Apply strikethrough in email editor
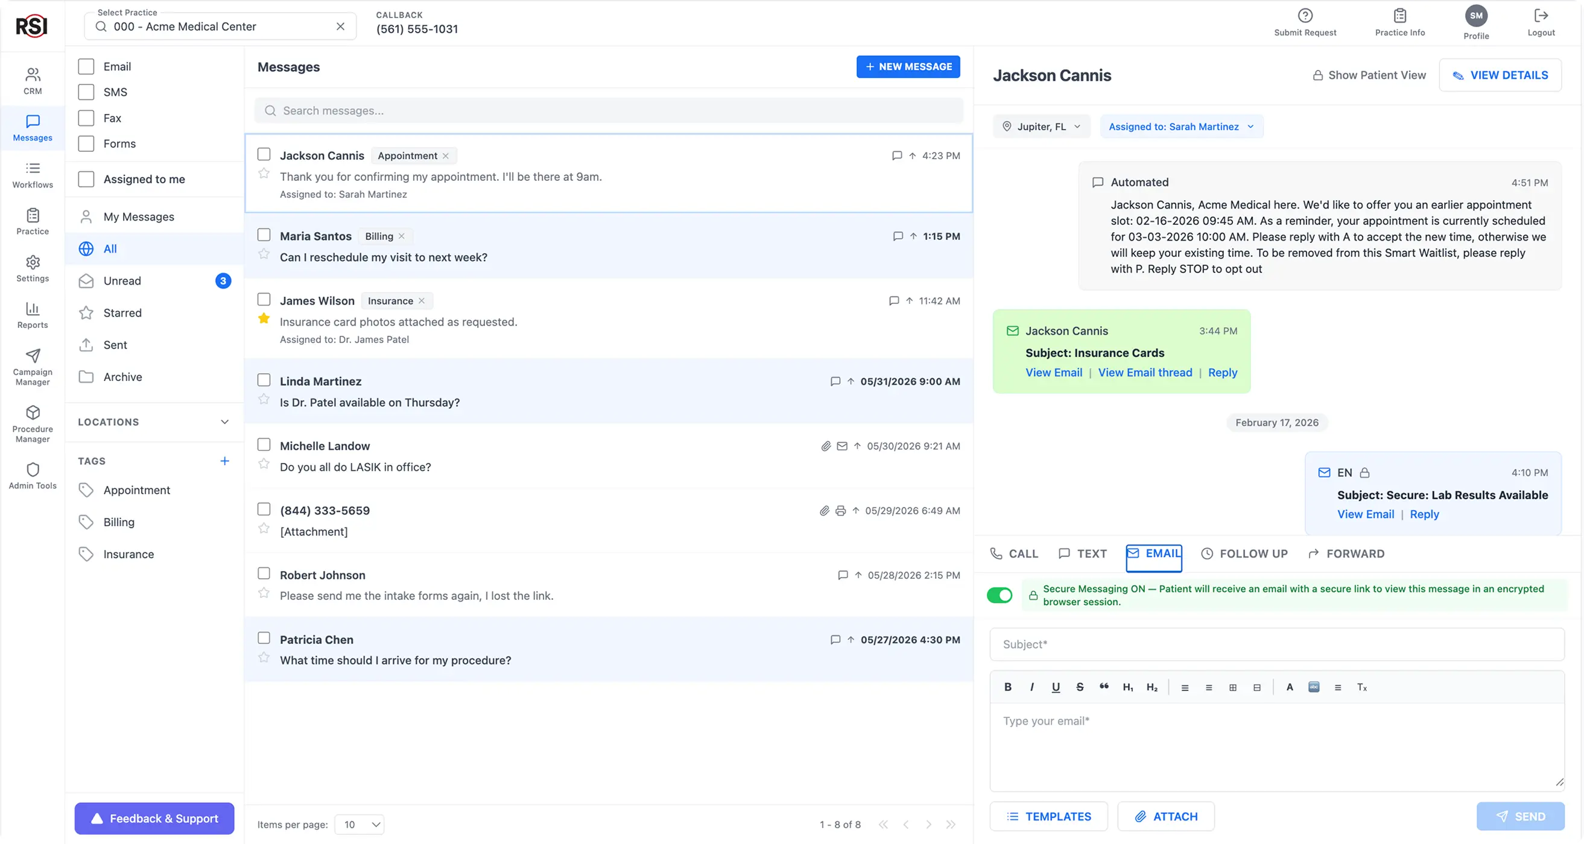Viewport: 1584px width, 844px height. click(x=1080, y=687)
